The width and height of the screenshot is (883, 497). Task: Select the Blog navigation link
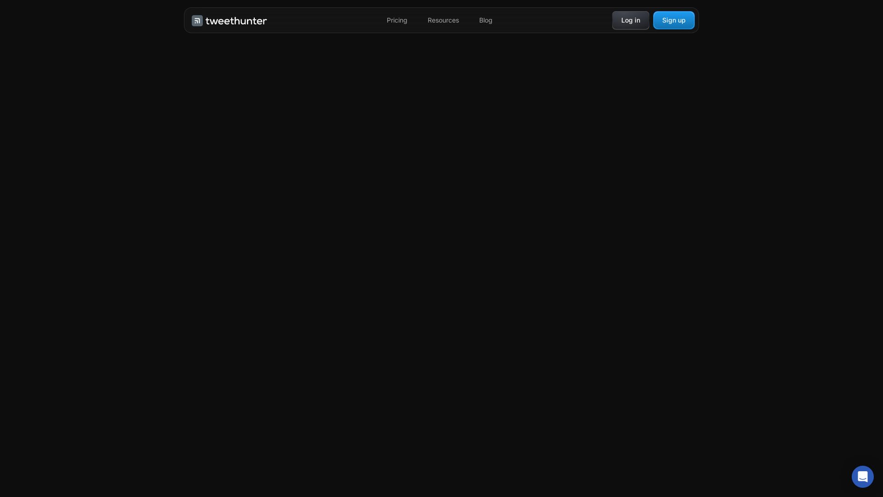[x=486, y=20]
